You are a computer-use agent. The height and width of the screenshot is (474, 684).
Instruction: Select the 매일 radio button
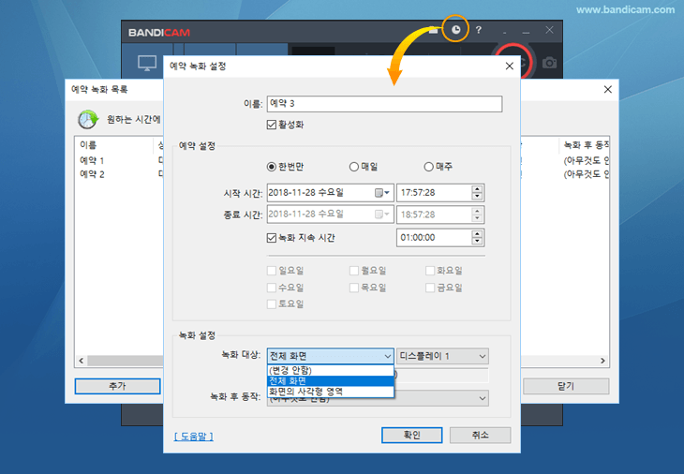(354, 167)
